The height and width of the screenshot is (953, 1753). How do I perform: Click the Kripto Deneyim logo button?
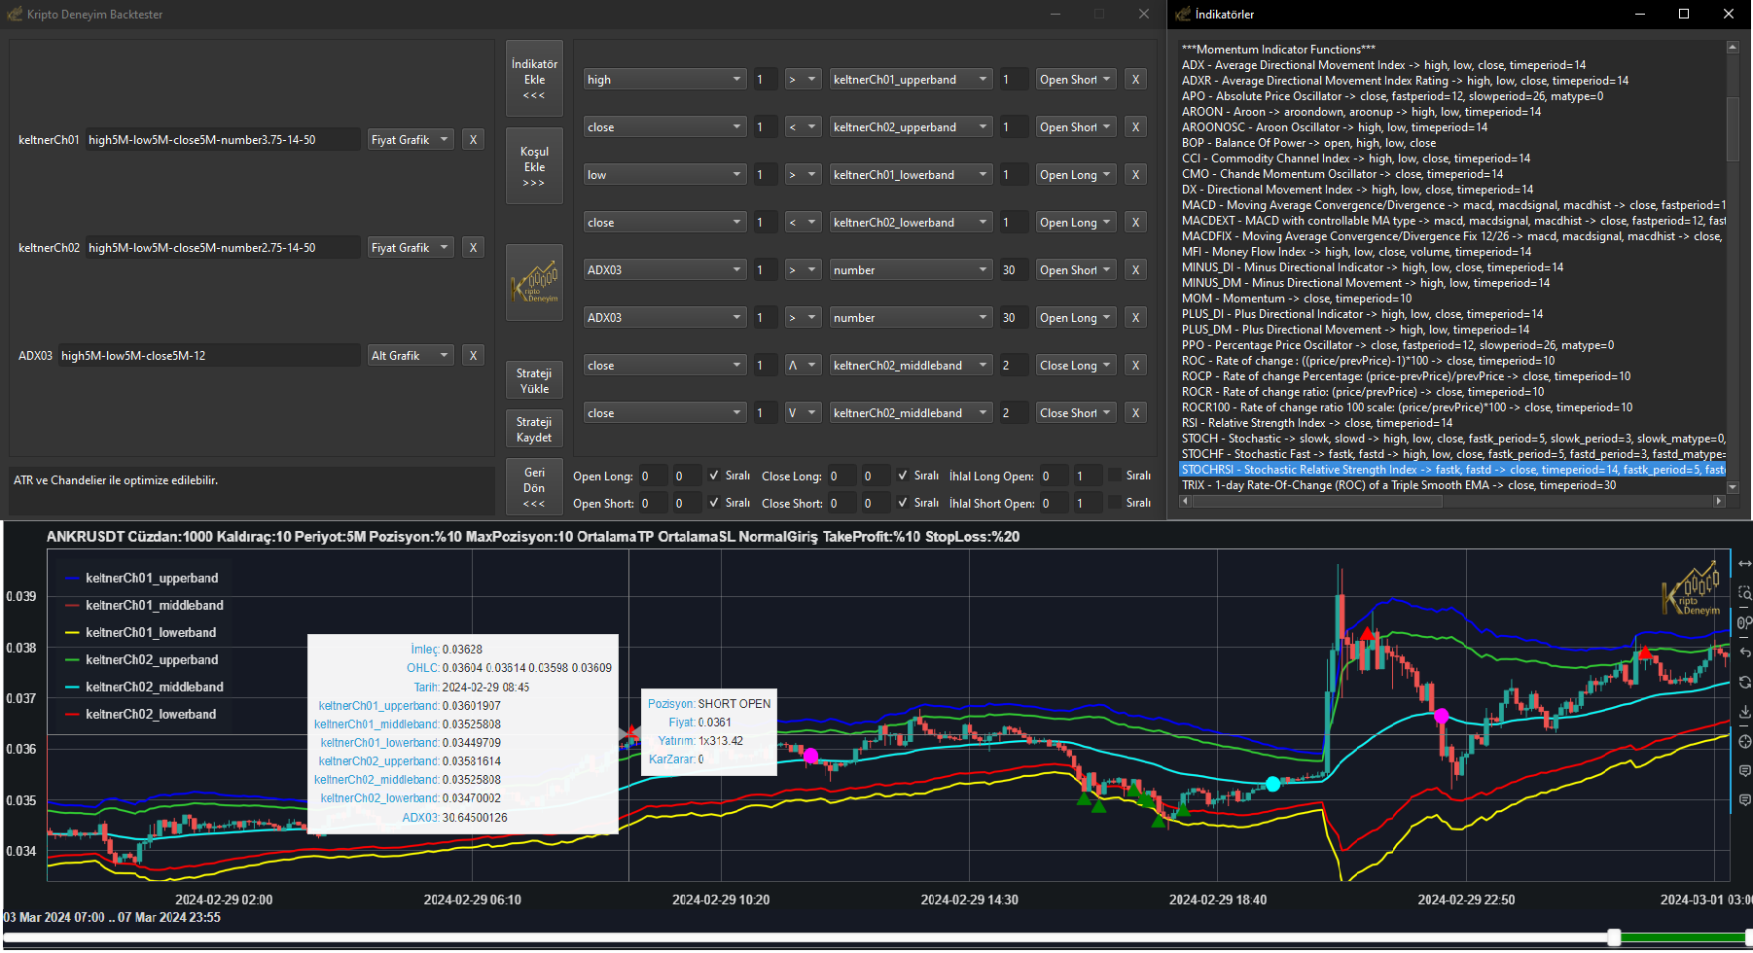tap(534, 282)
